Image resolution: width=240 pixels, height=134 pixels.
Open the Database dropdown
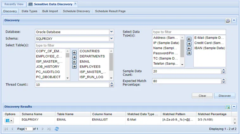click(111, 32)
